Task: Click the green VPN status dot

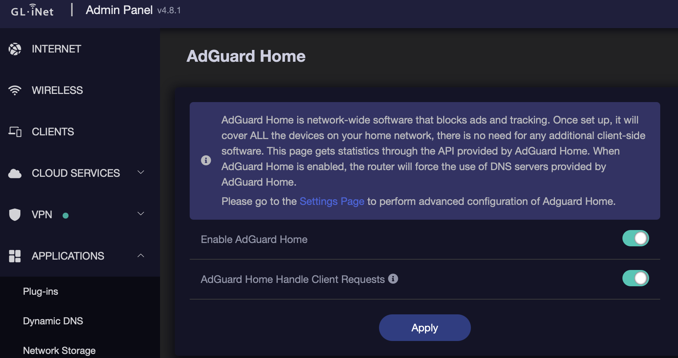Action: pos(66,216)
